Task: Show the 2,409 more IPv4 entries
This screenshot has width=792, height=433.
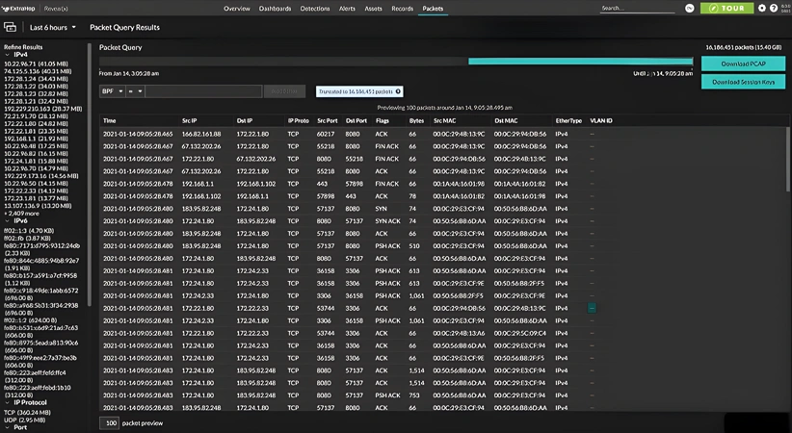Action: coord(21,214)
